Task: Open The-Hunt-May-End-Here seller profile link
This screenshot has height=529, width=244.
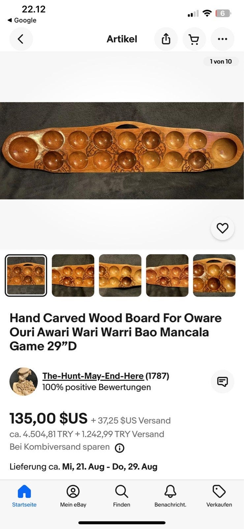Action: (x=93, y=376)
